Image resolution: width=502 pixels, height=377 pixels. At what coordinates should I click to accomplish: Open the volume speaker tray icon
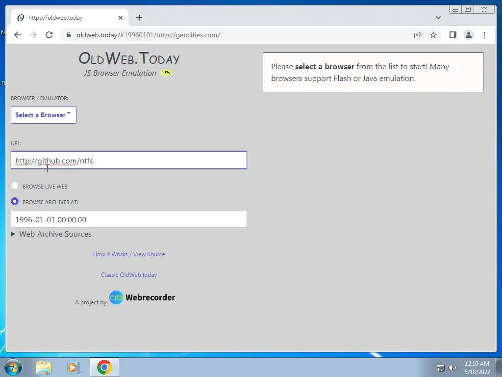coord(452,368)
